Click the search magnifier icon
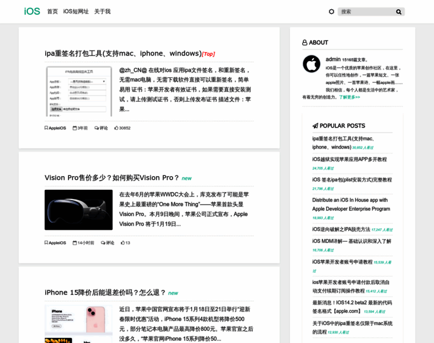 pyautogui.click(x=399, y=11)
